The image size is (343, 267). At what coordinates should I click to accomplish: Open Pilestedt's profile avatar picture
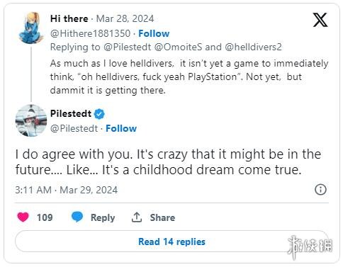tap(31, 120)
